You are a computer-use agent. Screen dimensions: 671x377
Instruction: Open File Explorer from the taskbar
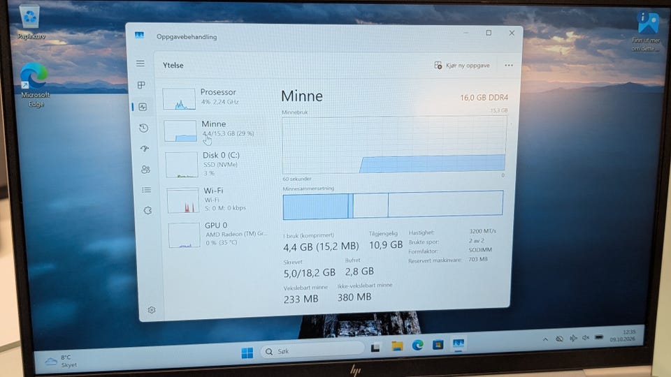pos(397,346)
